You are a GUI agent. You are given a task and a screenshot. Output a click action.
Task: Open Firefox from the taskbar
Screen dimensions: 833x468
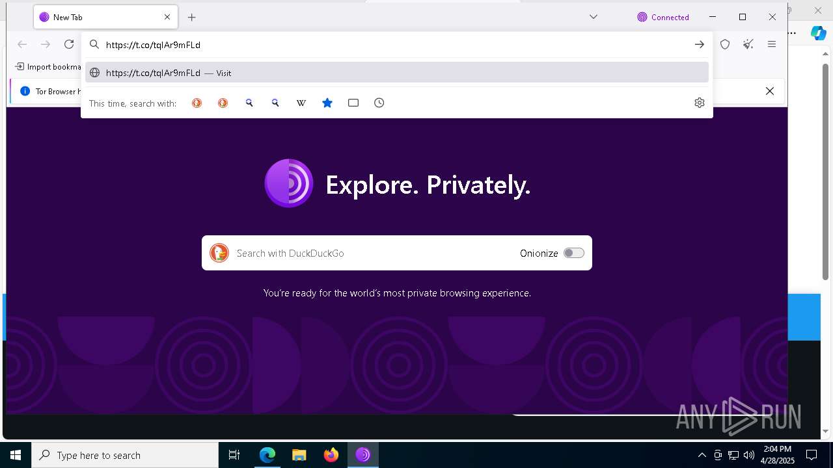point(331,455)
